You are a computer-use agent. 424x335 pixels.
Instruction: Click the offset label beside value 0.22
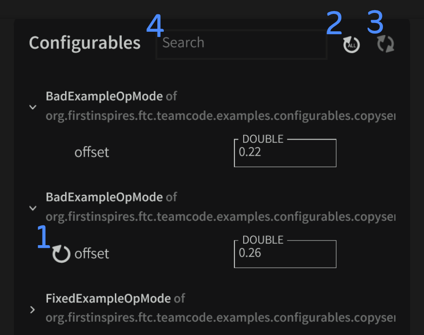(92, 153)
